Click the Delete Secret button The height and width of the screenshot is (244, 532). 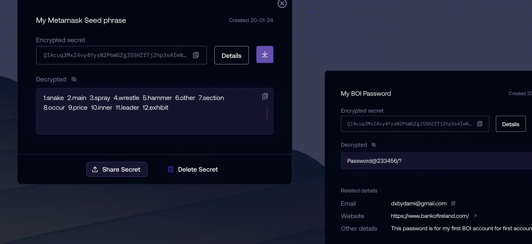pos(193,169)
